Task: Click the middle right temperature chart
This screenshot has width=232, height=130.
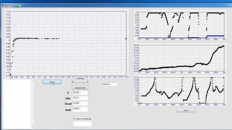Action: (x=182, y=58)
